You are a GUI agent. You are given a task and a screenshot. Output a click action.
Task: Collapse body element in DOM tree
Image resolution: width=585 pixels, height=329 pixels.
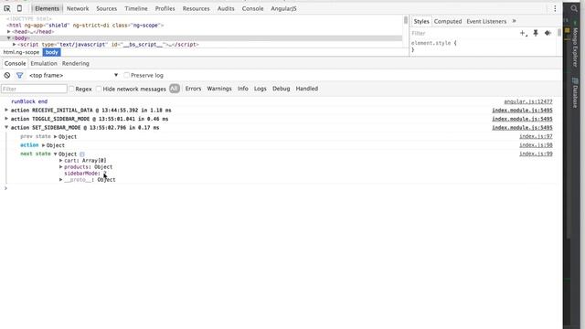click(8, 38)
